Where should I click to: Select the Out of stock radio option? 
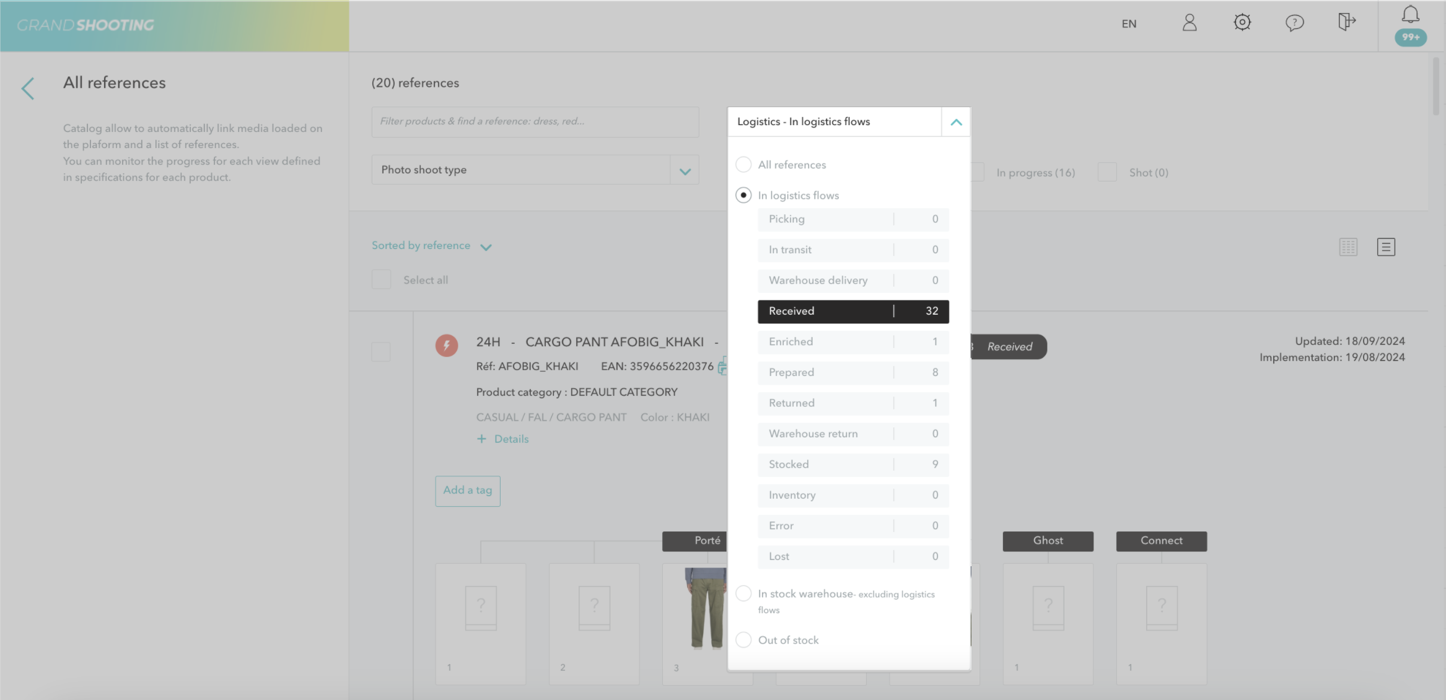point(743,640)
